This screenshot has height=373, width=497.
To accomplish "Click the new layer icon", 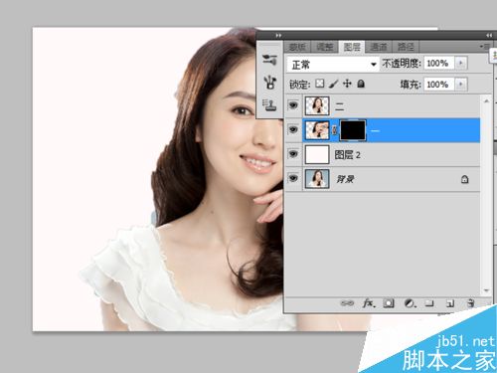I will click(450, 303).
